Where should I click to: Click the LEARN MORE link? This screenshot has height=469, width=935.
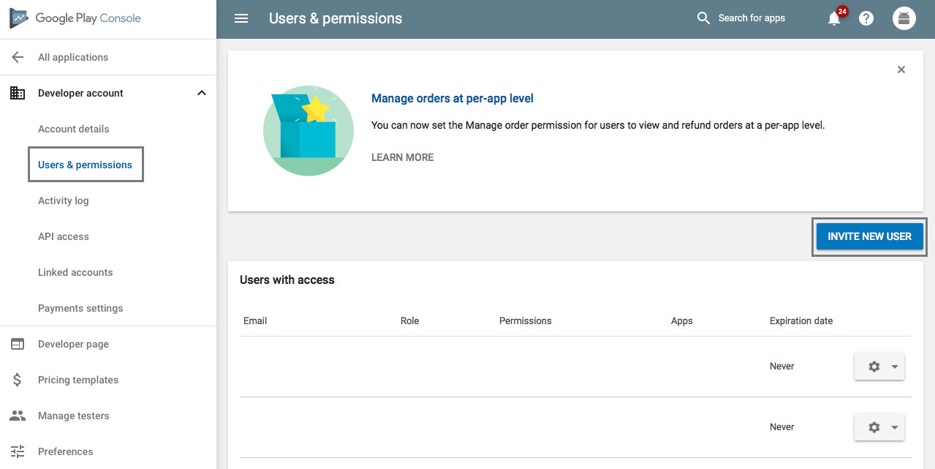[403, 157]
